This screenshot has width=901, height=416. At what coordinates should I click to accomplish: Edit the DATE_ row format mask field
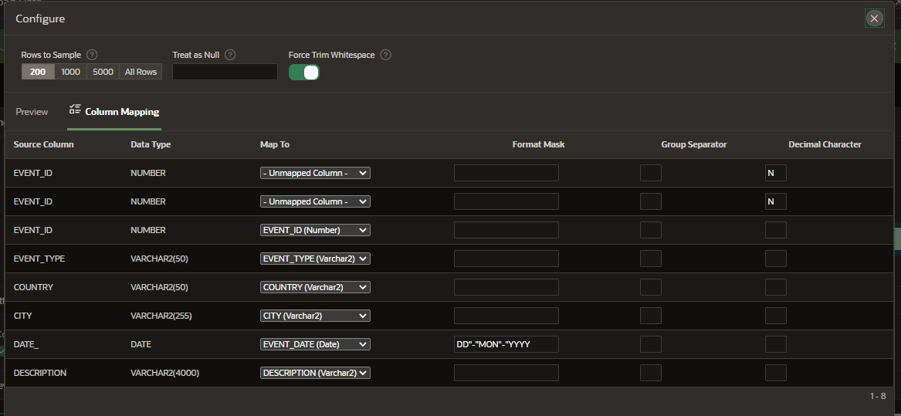pyautogui.click(x=506, y=344)
